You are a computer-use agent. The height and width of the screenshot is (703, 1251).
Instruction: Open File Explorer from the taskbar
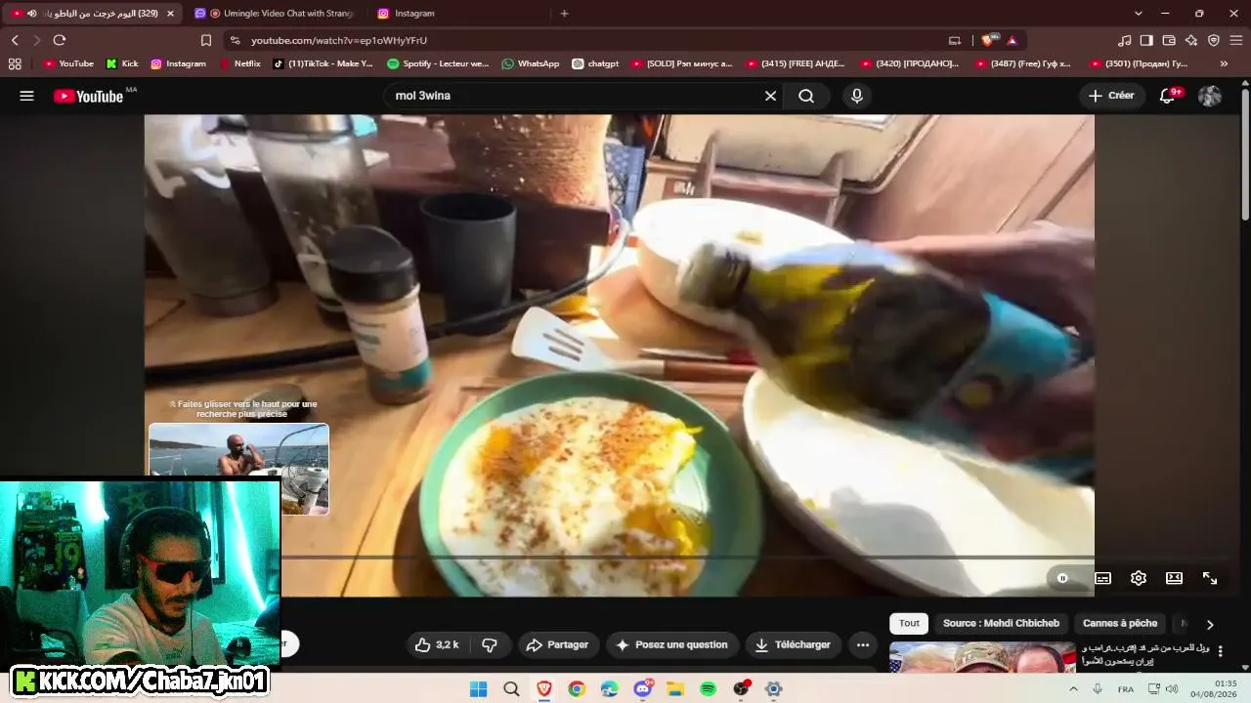(674, 689)
